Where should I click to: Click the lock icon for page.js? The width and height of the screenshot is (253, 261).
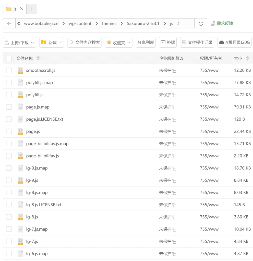174,132
